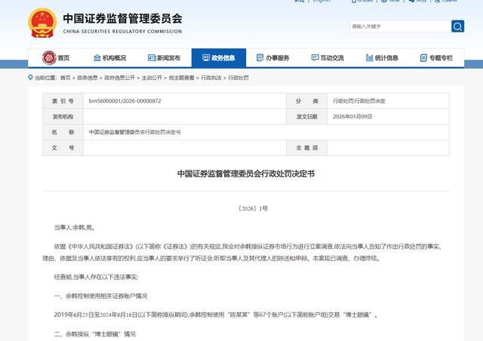Click the document number 〔2026〕1号
The height and width of the screenshot is (341, 483).
click(x=252, y=208)
